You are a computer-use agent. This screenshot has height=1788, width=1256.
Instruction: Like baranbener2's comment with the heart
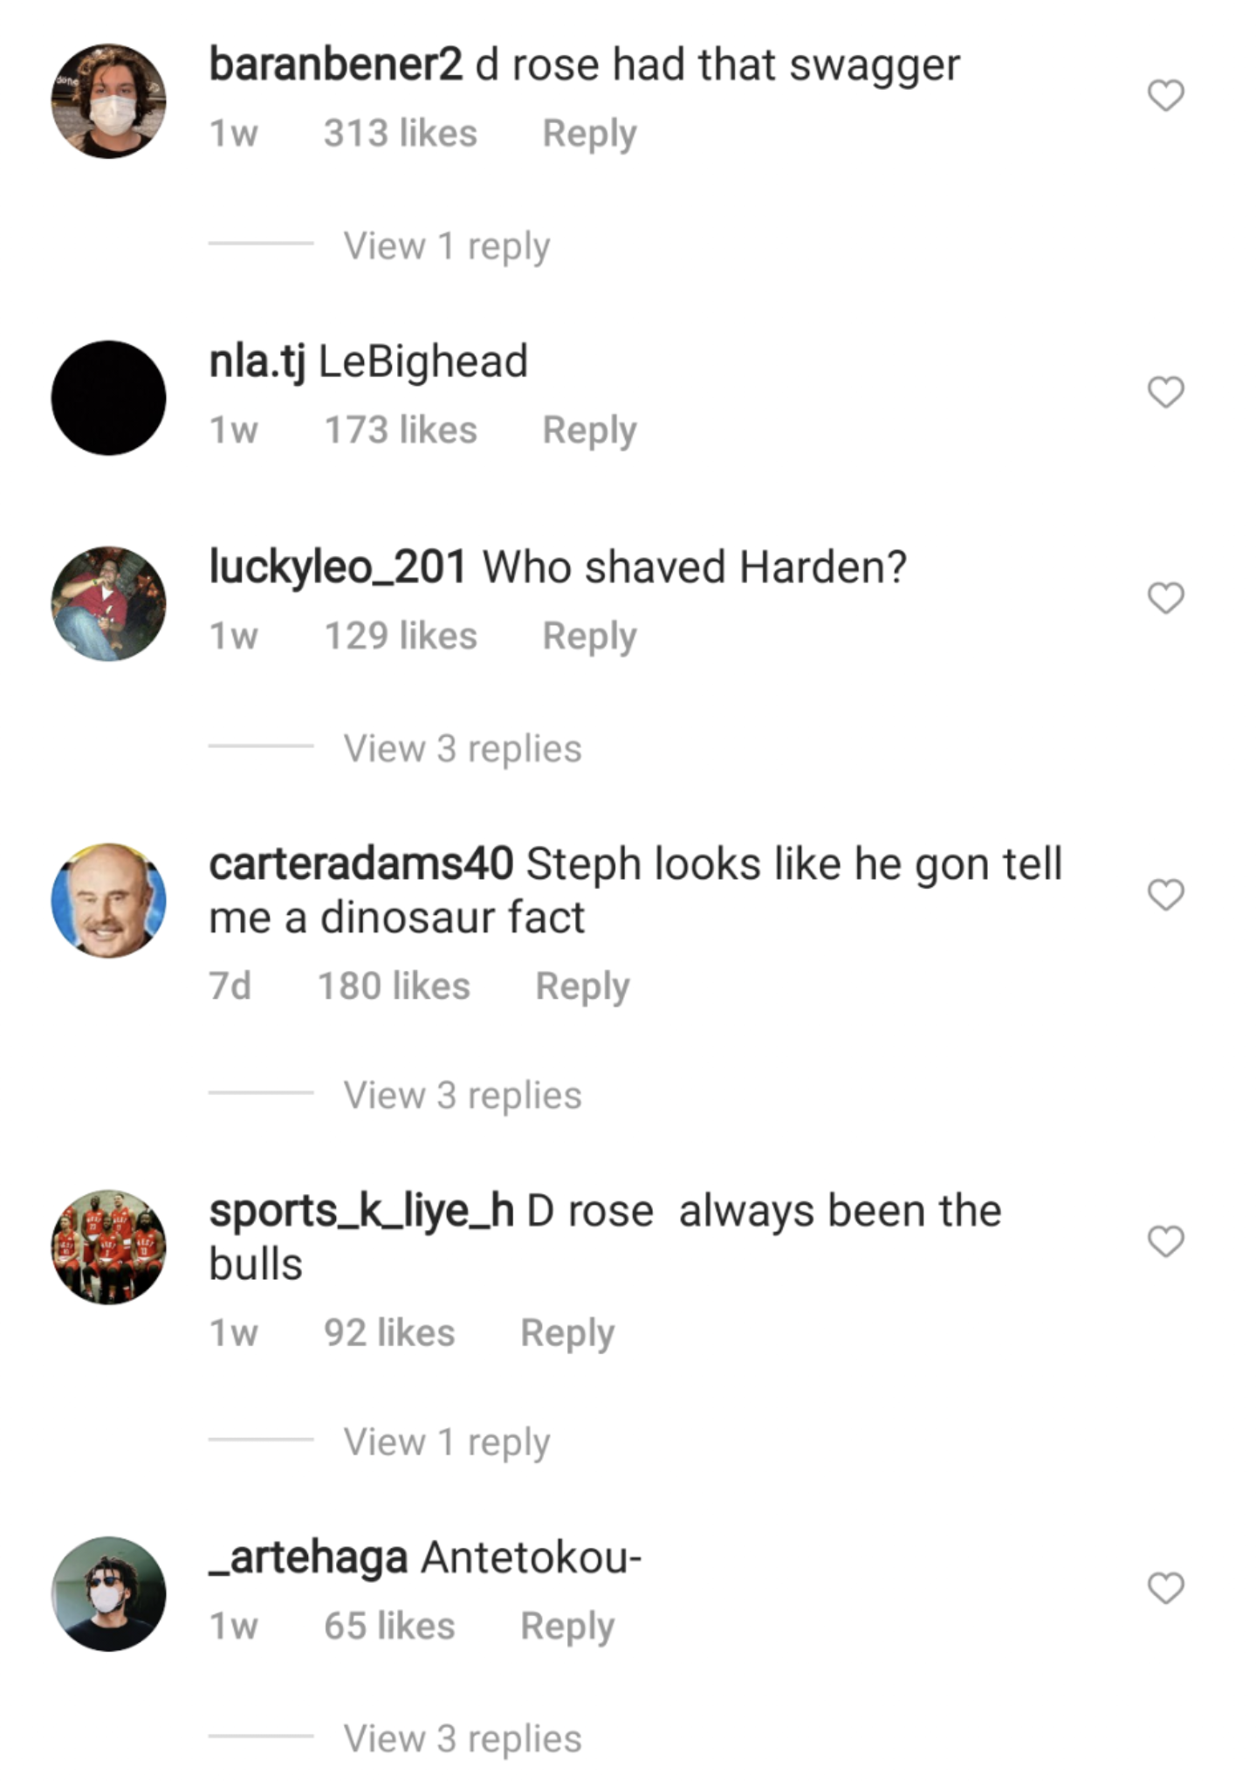(1165, 95)
